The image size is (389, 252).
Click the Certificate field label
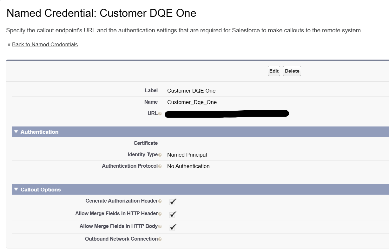pyautogui.click(x=146, y=143)
